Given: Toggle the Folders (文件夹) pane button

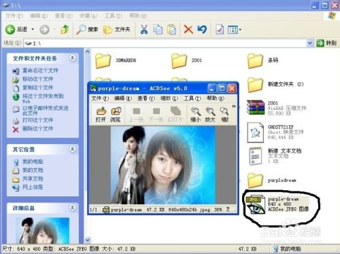Looking at the screenshot, I should point(117,29).
